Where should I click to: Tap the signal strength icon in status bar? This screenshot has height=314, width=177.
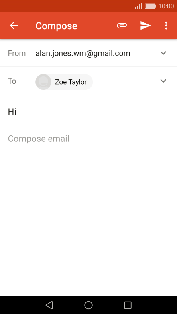tap(138, 6)
